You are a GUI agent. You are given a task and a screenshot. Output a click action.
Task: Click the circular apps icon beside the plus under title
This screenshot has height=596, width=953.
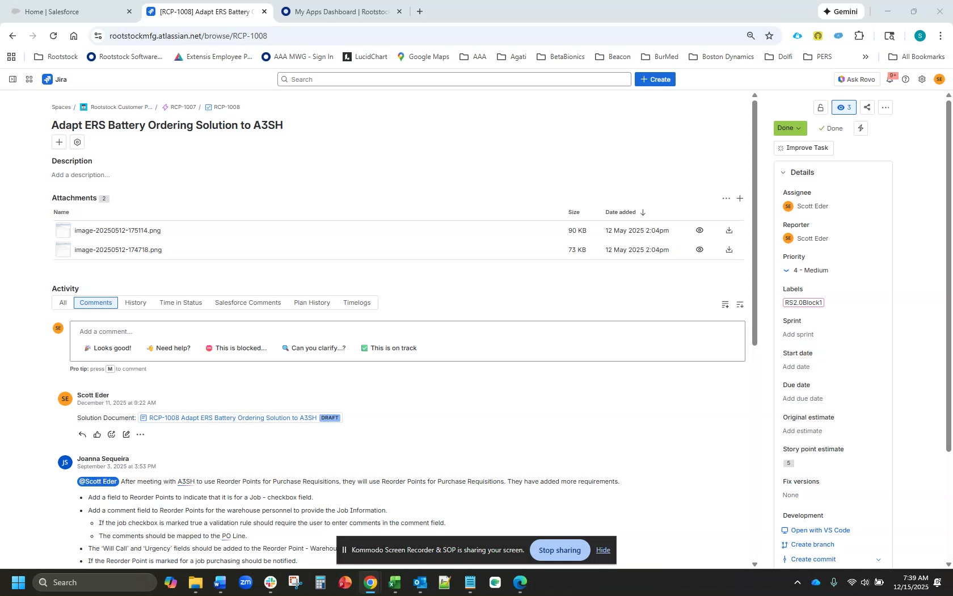(x=78, y=142)
